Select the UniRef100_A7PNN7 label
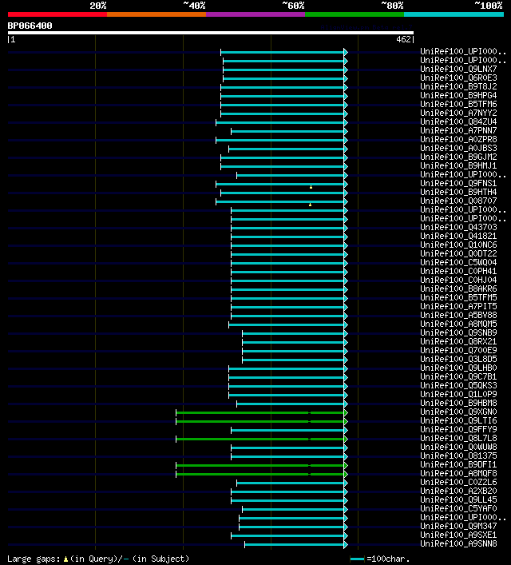Screen dimensions: 511x565 click(x=458, y=130)
